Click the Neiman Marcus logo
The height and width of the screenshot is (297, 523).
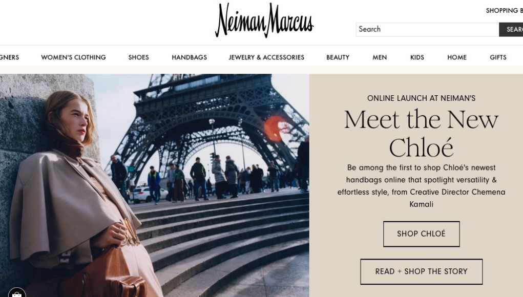click(264, 20)
